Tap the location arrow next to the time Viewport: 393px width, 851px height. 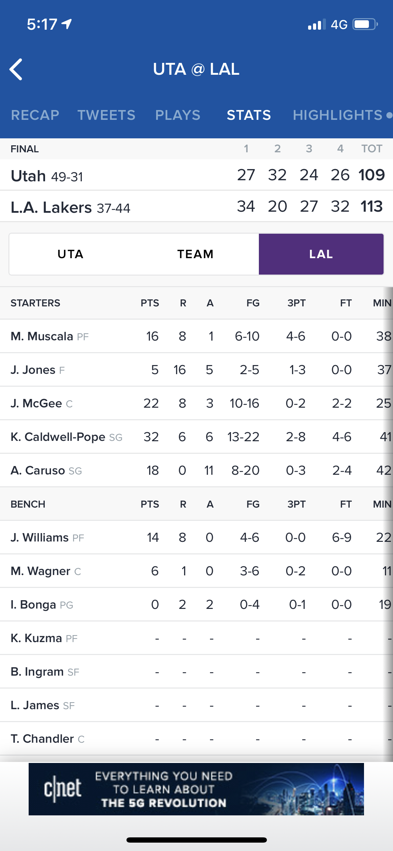coord(67,24)
